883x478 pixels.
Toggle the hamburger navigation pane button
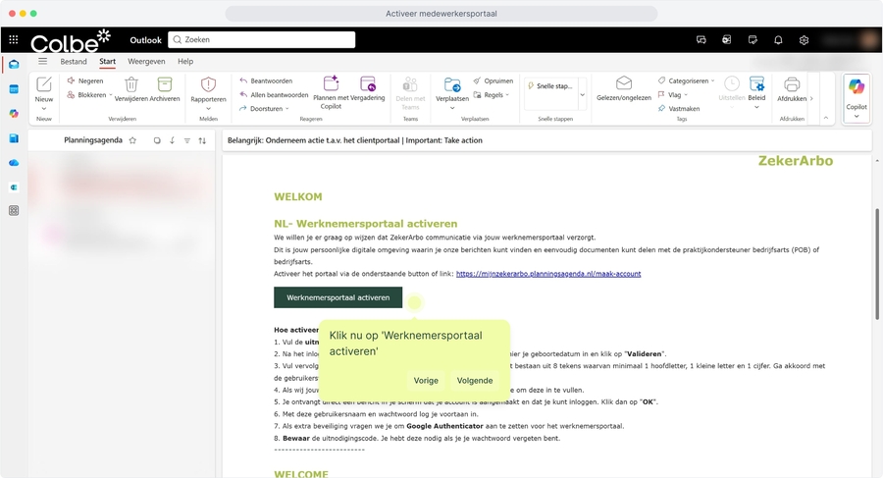point(42,61)
